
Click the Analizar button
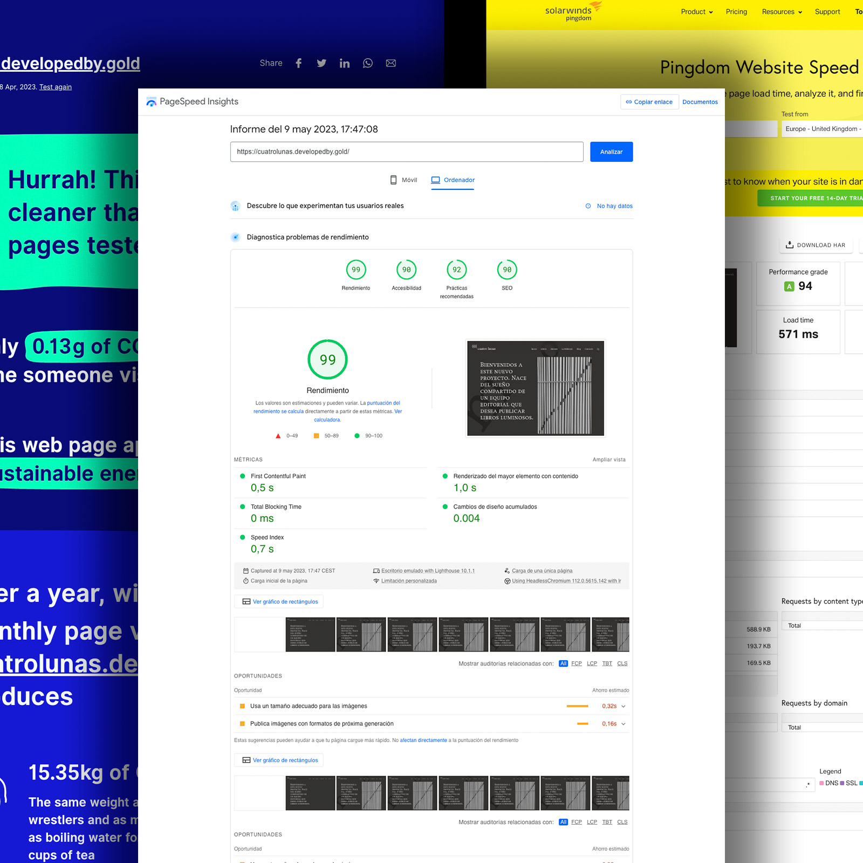tap(611, 152)
